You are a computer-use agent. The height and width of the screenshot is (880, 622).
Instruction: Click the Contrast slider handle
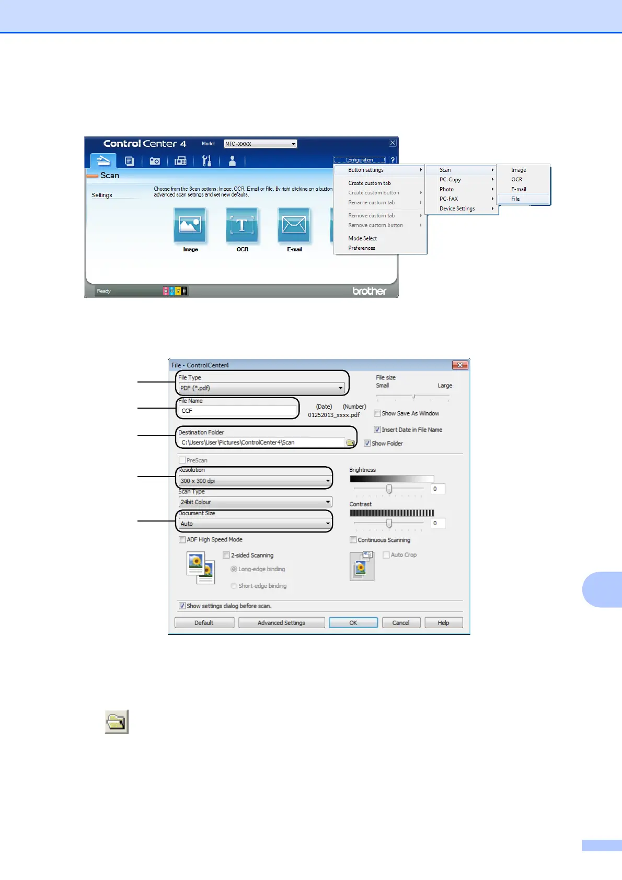point(389,524)
